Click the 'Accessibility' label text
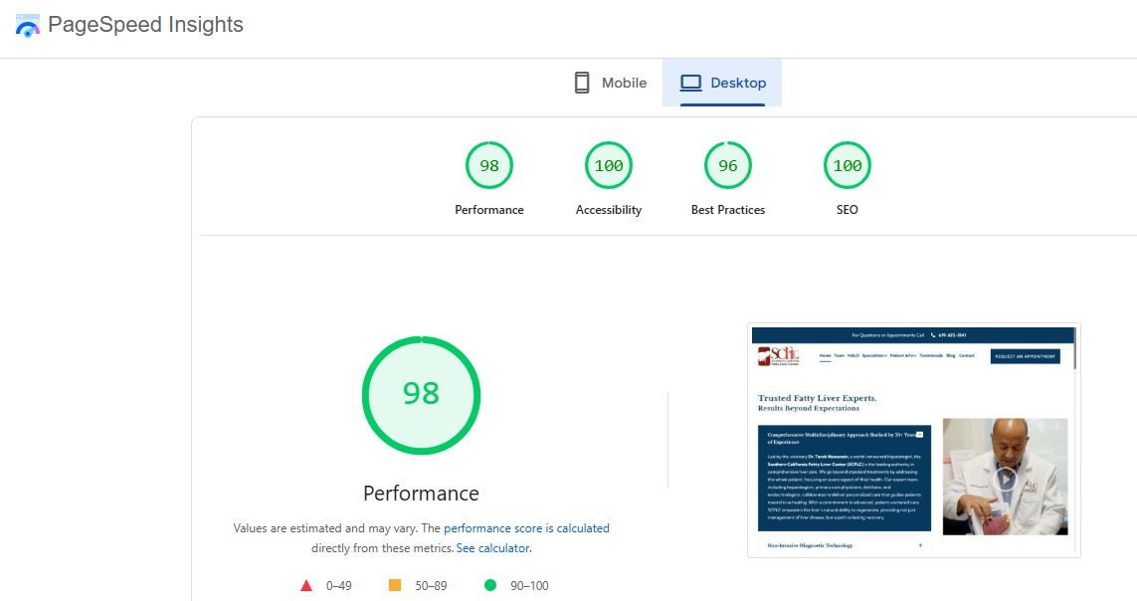Screen dimensions: 1137x601 (609, 210)
